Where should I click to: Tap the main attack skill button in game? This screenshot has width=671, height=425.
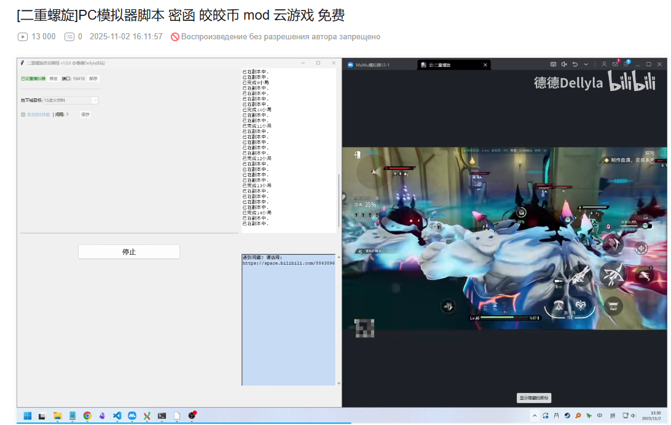(613, 274)
